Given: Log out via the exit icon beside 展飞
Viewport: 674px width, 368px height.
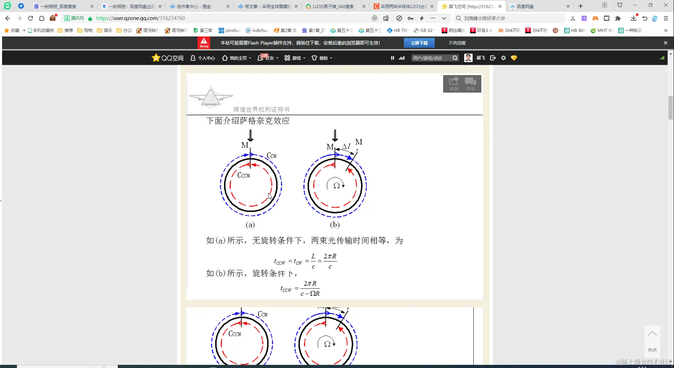Looking at the screenshot, I should pos(493,58).
